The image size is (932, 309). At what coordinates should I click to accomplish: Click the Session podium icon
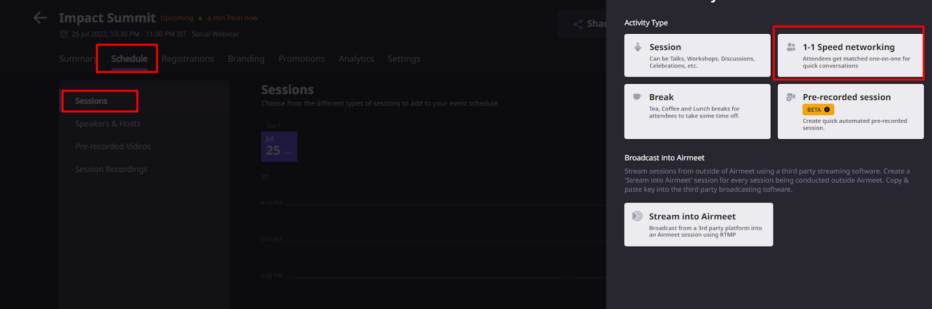click(638, 47)
